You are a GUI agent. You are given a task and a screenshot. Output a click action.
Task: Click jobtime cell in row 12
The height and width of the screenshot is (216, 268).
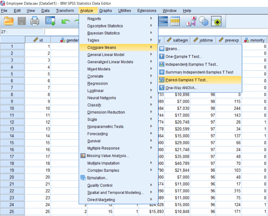(203, 122)
